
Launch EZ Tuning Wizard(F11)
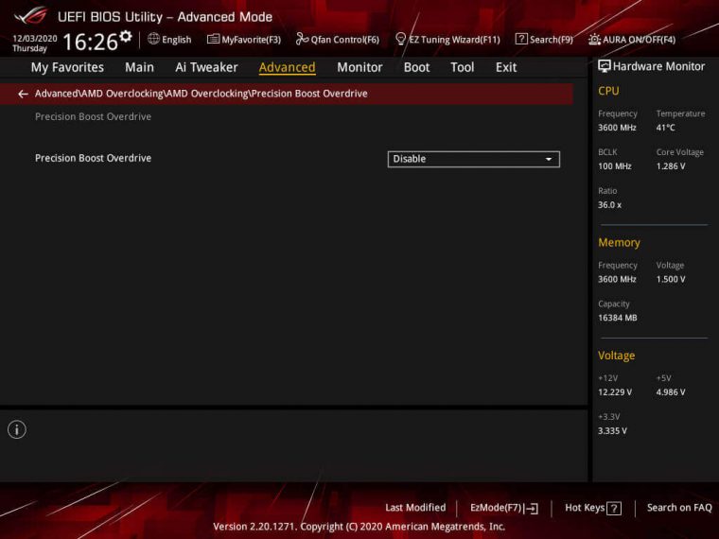coord(447,40)
